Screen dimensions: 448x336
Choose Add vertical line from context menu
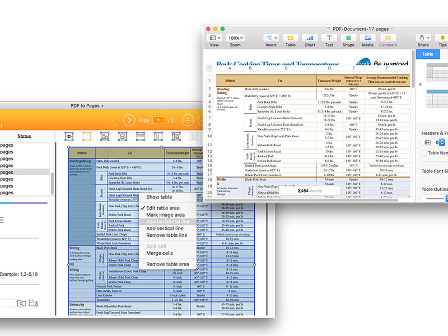click(165, 228)
